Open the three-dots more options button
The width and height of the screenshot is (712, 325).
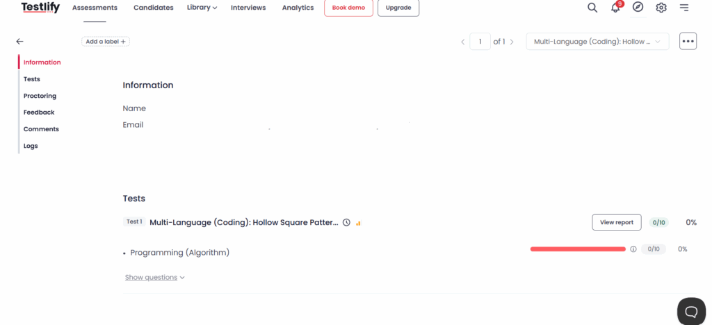(x=688, y=41)
